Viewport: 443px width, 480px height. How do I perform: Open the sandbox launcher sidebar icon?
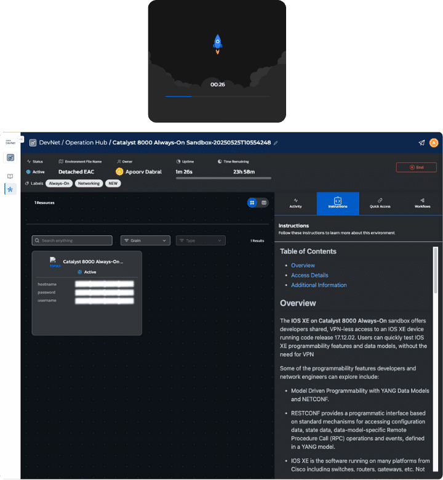tap(10, 158)
